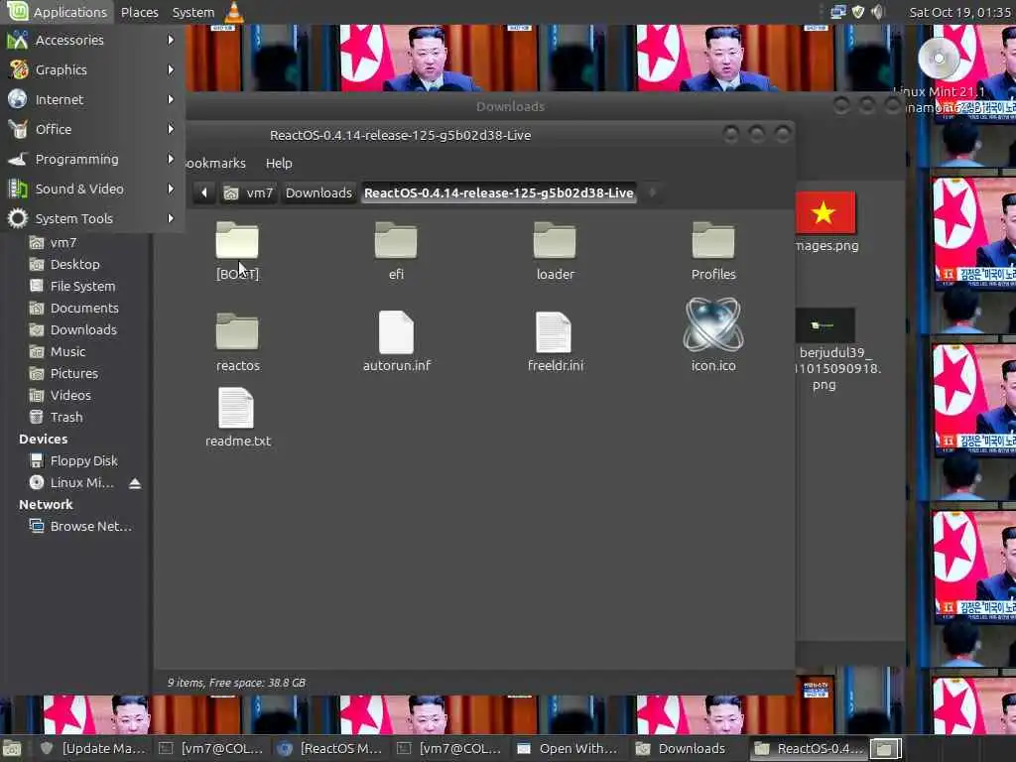The width and height of the screenshot is (1016, 762).
Task: Eject the Linux Mint disc in sidebar
Action: (x=135, y=483)
